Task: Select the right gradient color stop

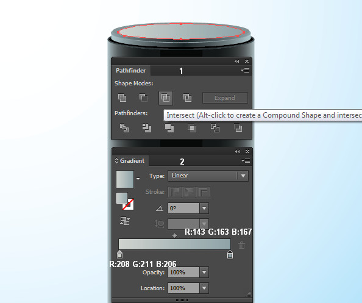Action: pos(230,254)
